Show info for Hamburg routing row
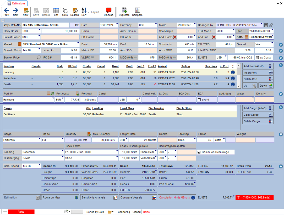This screenshot has width=284, height=215. [x=233, y=72]
